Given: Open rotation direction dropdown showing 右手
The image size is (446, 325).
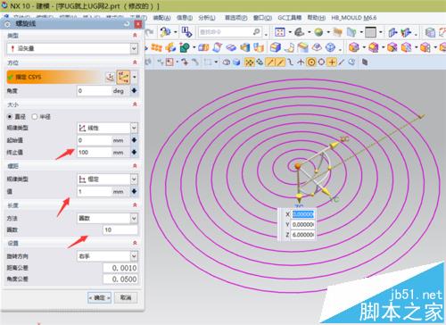Looking at the screenshot, I should [x=107, y=256].
